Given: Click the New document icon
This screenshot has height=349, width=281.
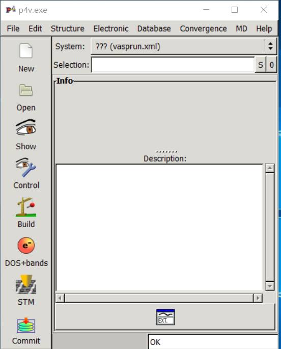Looking at the screenshot, I should click(x=26, y=51).
